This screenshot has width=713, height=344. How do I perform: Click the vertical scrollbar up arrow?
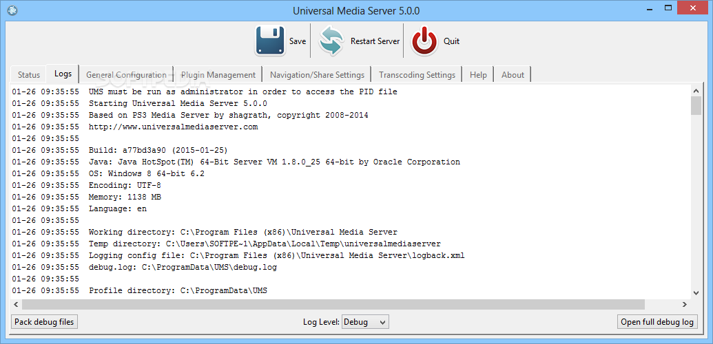(696, 89)
